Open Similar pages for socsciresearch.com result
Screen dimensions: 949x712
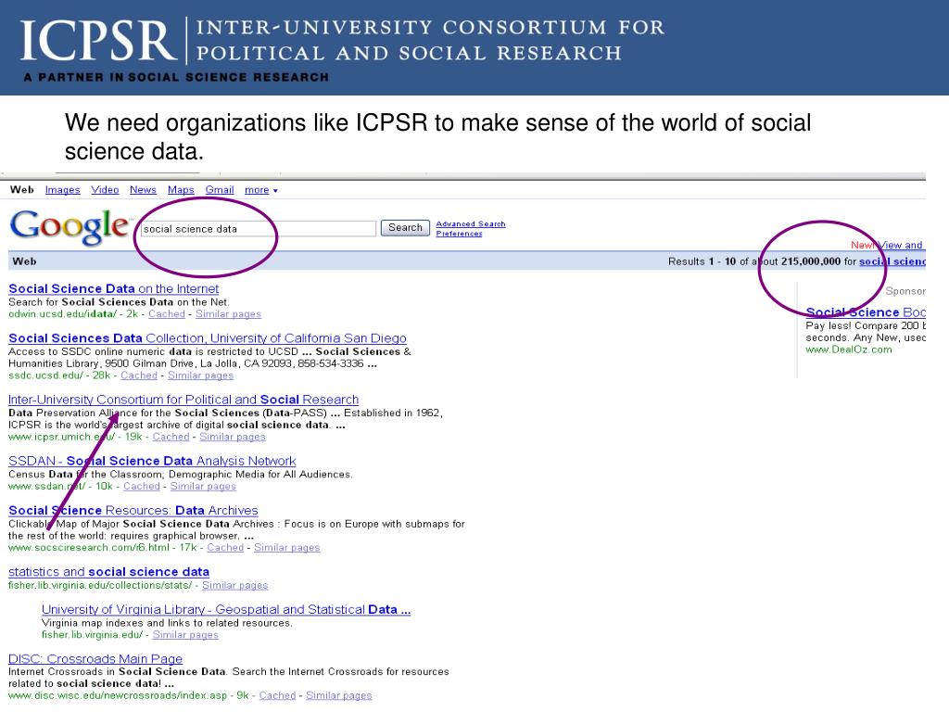(x=287, y=547)
